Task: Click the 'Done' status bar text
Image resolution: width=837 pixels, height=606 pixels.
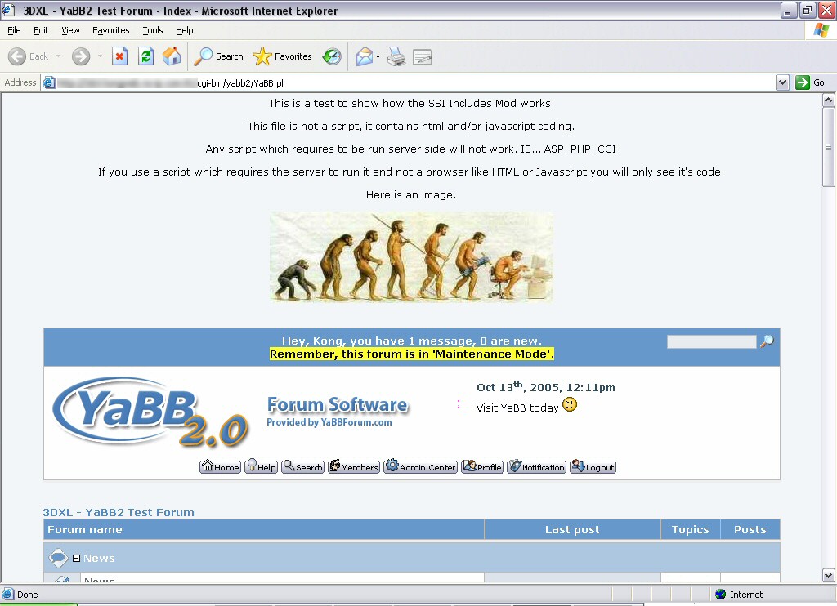Action: 27,595
